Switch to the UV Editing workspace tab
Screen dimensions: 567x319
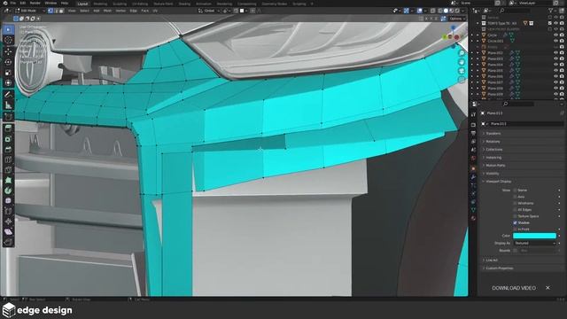coord(140,4)
